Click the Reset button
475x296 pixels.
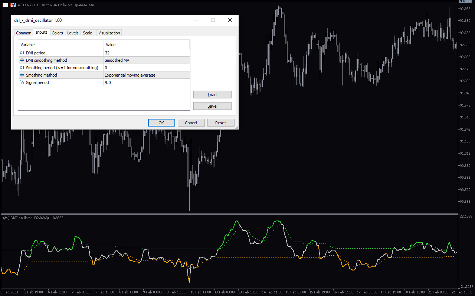(x=221, y=123)
